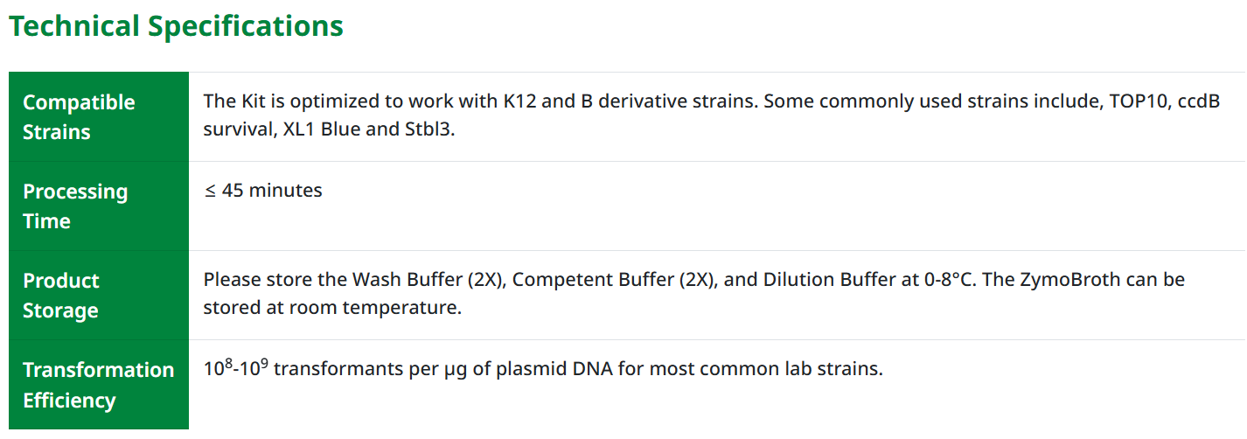Click the "≤ 45 minutes" value
This screenshot has width=1247, height=439.
[x=263, y=191]
